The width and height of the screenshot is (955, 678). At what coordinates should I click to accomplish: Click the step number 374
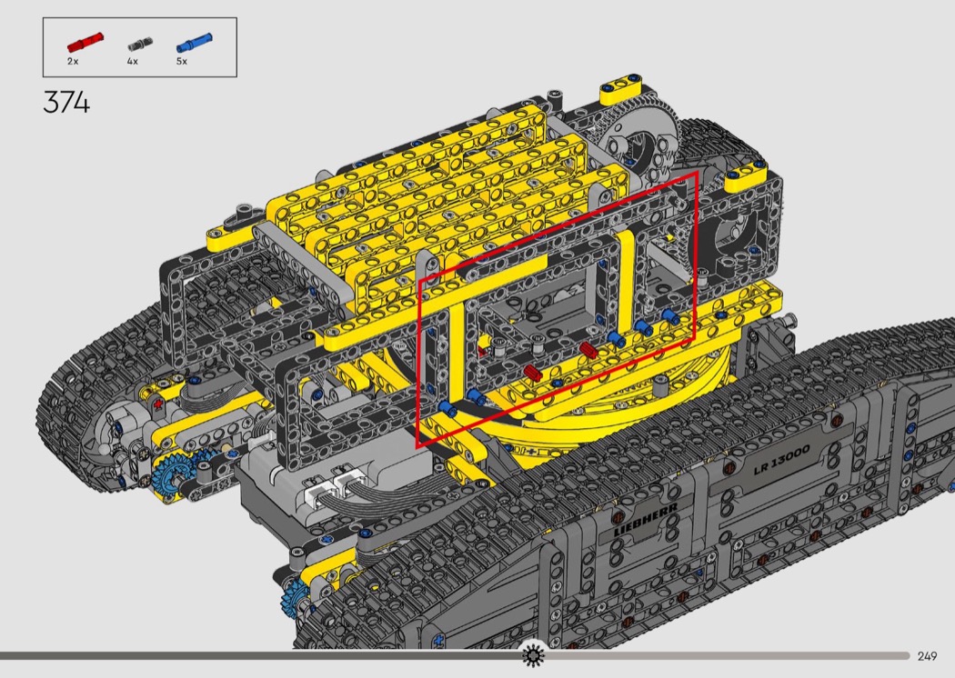tap(66, 103)
